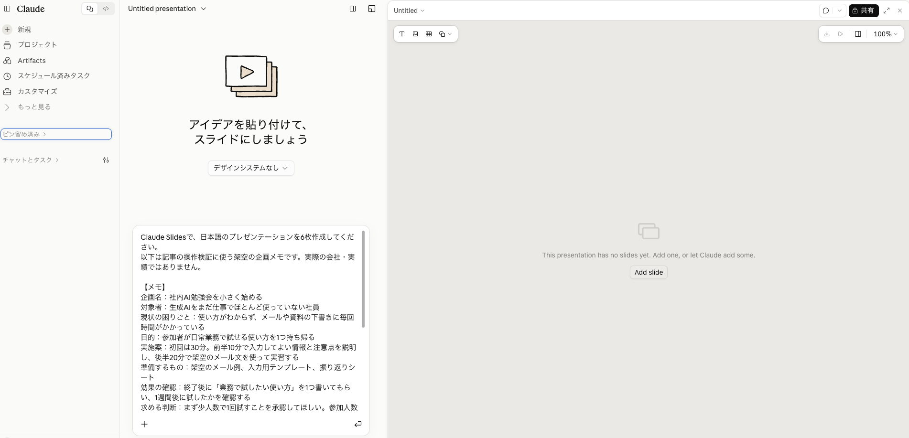Toggle the side panel layout icon
The height and width of the screenshot is (438, 909).
[353, 9]
